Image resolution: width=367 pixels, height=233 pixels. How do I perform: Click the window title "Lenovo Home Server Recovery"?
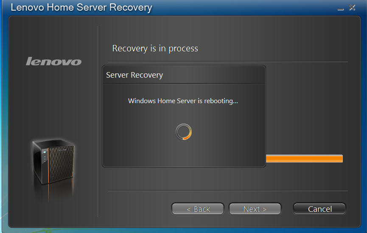pos(81,8)
